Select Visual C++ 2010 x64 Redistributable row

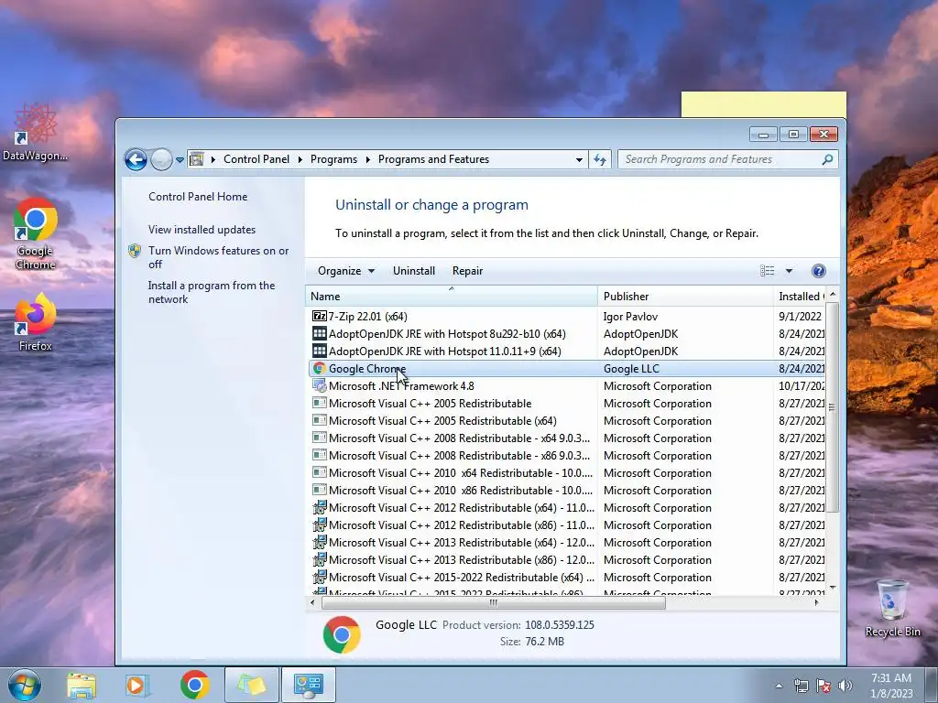[567, 473]
